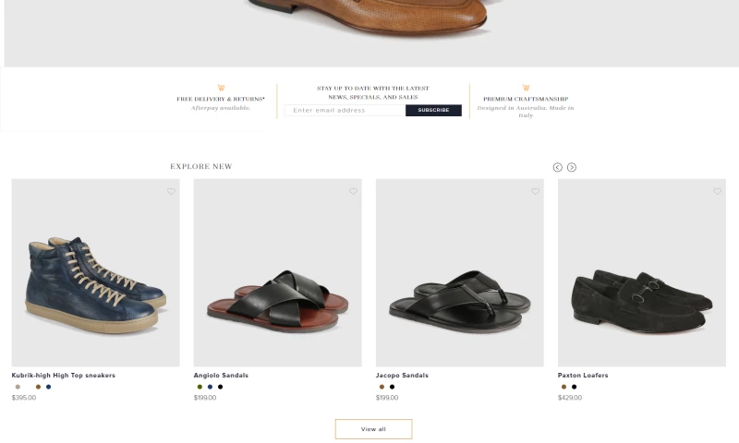Pick olive green swatch for Angiolo Sandals
Viewport: 739px width, 443px height.
[200, 387]
